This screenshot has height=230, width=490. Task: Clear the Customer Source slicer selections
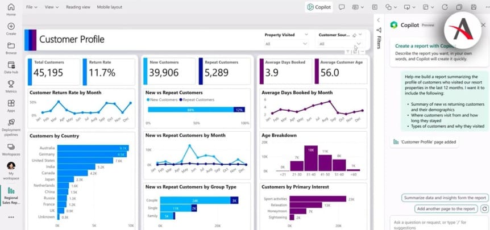[354, 35]
